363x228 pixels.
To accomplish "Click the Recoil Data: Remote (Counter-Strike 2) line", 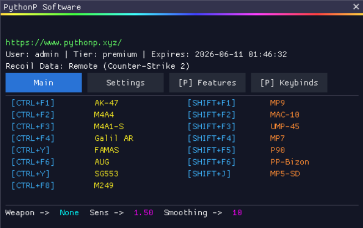I will point(98,66).
